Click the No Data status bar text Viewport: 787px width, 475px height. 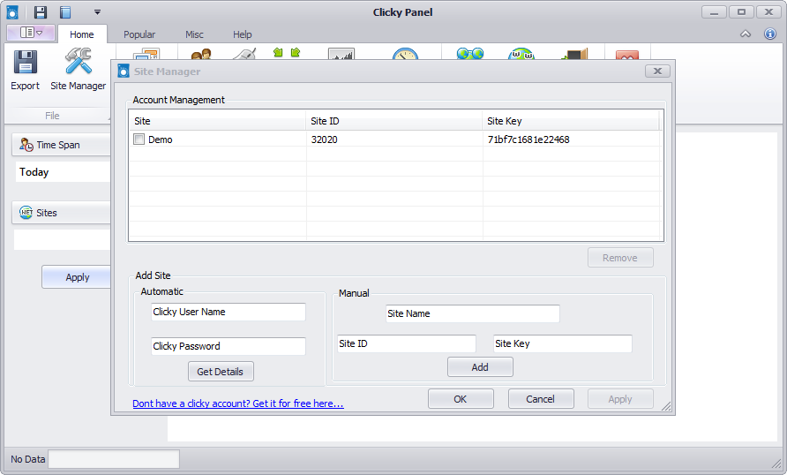click(28, 459)
